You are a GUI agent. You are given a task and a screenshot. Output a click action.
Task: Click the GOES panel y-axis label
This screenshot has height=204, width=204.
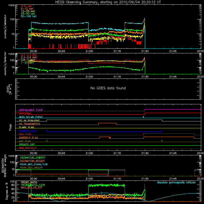[x=9, y=89]
